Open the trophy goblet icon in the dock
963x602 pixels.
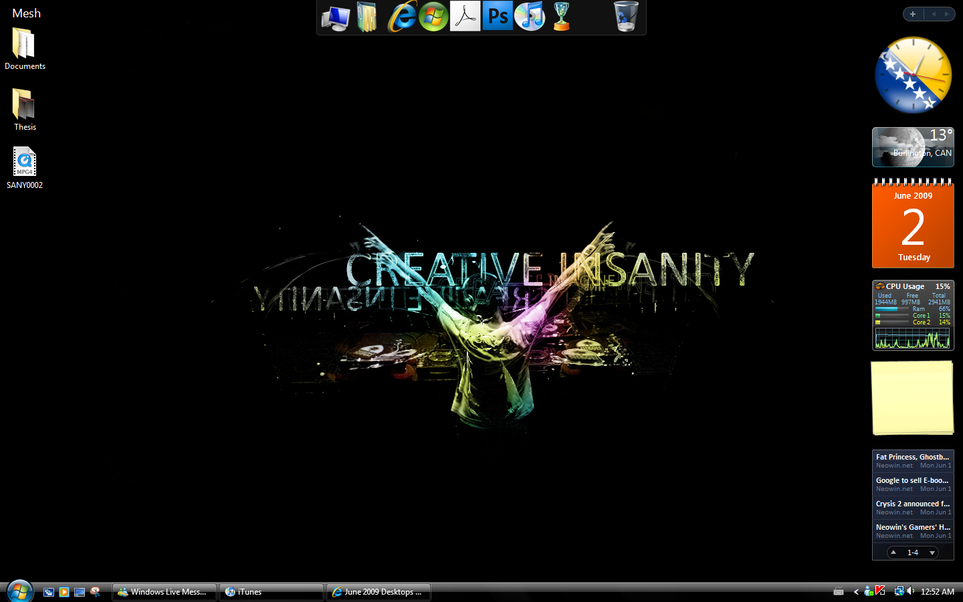[x=562, y=17]
